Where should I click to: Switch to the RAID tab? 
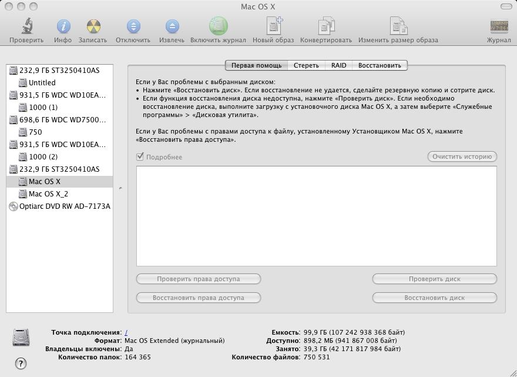click(x=338, y=65)
